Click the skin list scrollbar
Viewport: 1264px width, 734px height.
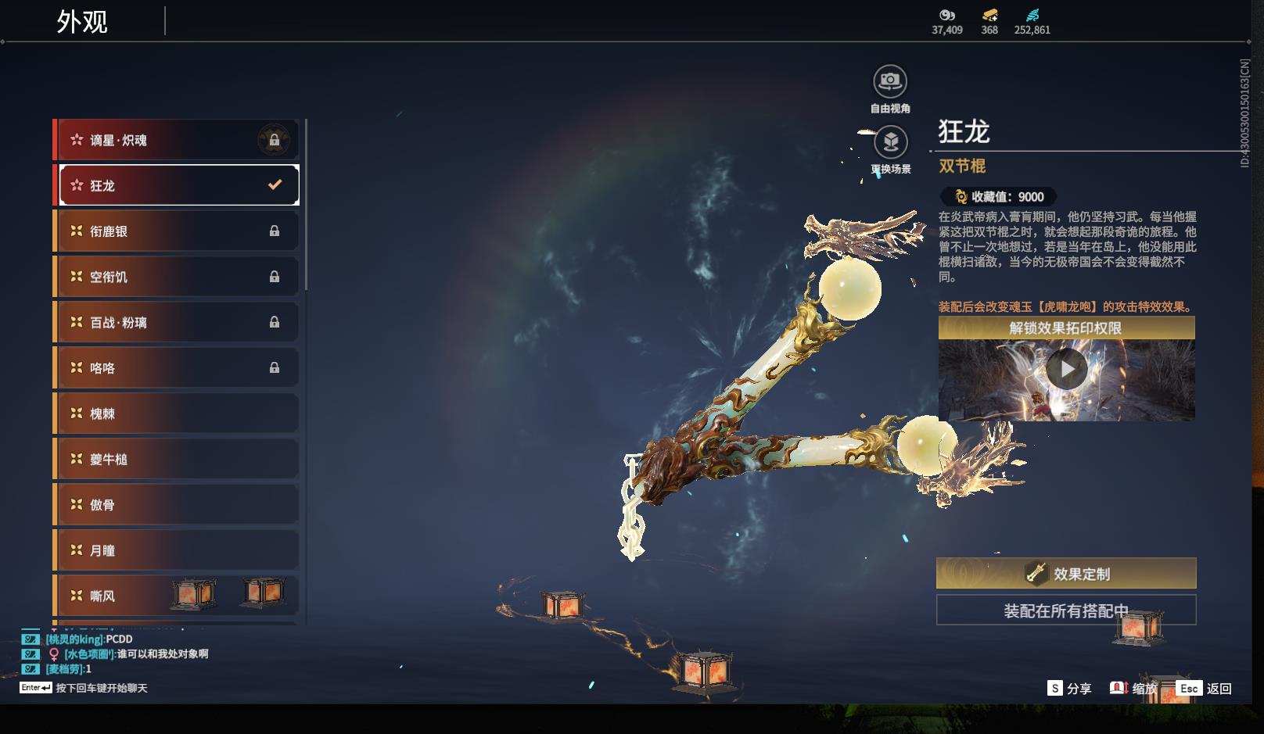pos(306,205)
